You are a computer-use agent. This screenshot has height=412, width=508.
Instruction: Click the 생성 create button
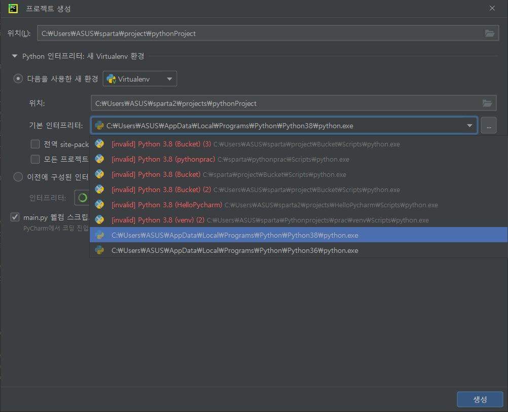pyautogui.click(x=480, y=399)
